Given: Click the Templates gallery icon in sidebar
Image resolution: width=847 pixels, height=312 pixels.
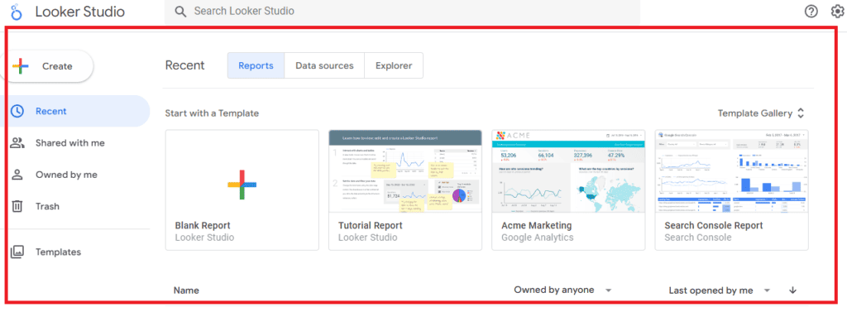Looking at the screenshot, I should point(17,252).
